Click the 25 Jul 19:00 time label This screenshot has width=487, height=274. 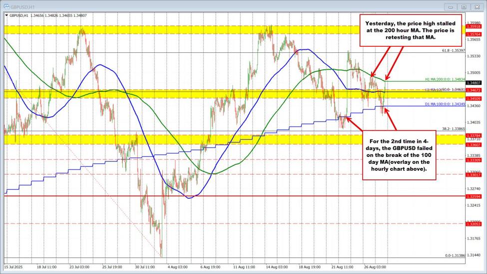click(112, 267)
